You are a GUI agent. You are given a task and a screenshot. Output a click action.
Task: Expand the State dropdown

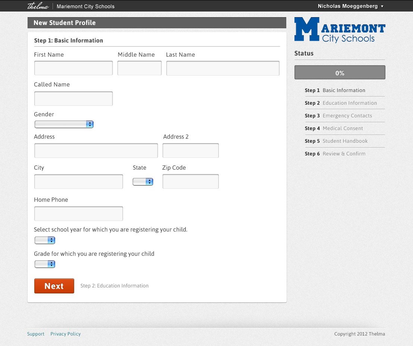[x=143, y=182]
